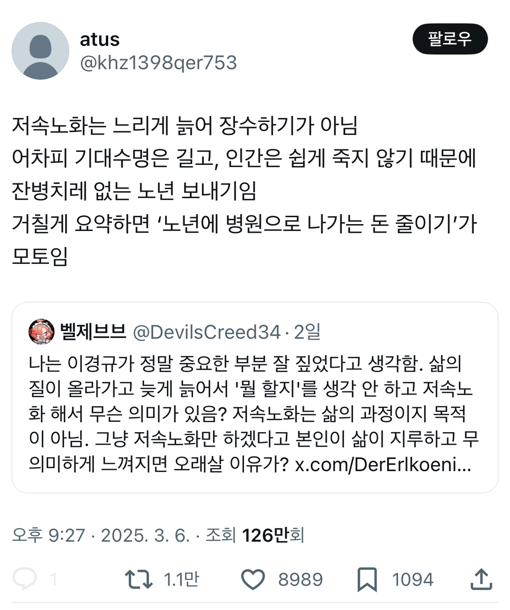Click the 팔로우 follow button
The height and width of the screenshot is (610, 510).
coord(450,39)
